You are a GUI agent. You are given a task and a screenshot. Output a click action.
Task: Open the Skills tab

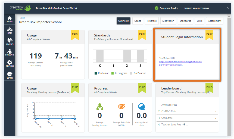pos(199,21)
